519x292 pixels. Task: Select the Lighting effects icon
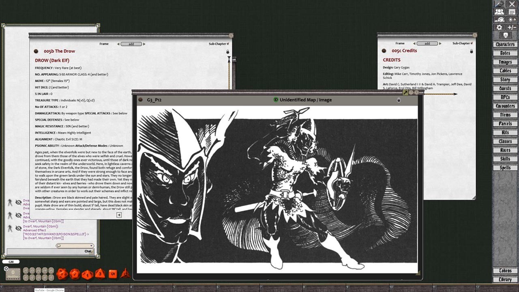(x=512, y=19)
